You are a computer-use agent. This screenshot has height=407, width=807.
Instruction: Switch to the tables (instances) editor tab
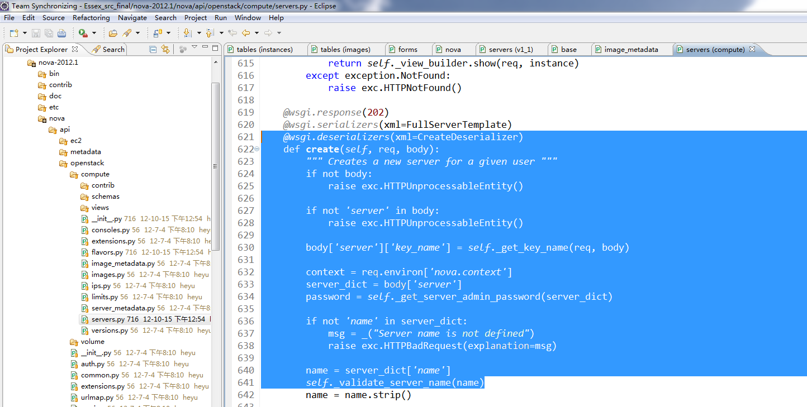coord(265,49)
